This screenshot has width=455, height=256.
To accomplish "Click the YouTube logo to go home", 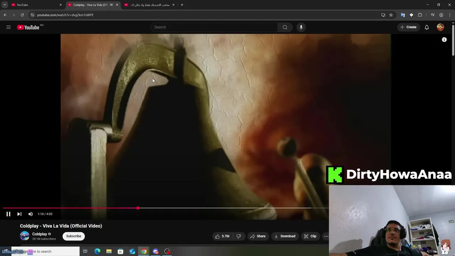I will pos(28,27).
